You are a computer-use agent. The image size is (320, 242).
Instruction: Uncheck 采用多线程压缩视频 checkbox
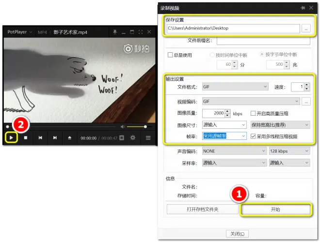tap(253, 136)
